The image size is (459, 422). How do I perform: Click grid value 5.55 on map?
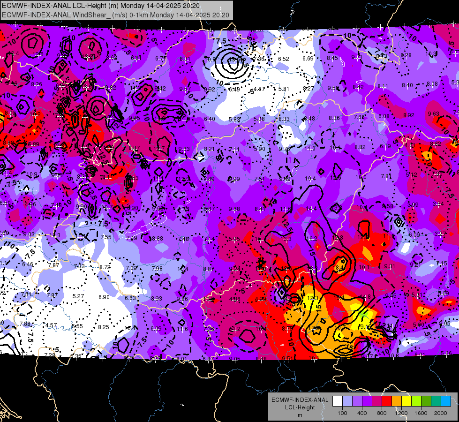(77, 326)
